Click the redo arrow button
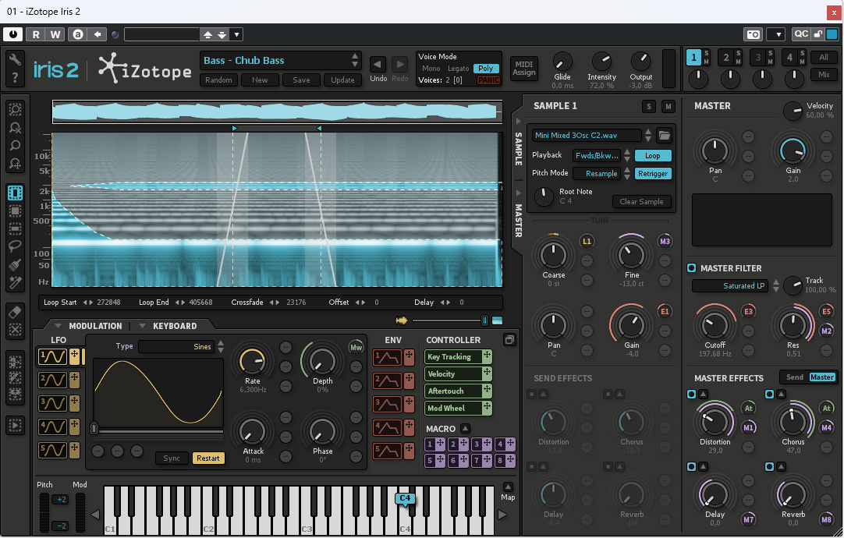 point(399,65)
